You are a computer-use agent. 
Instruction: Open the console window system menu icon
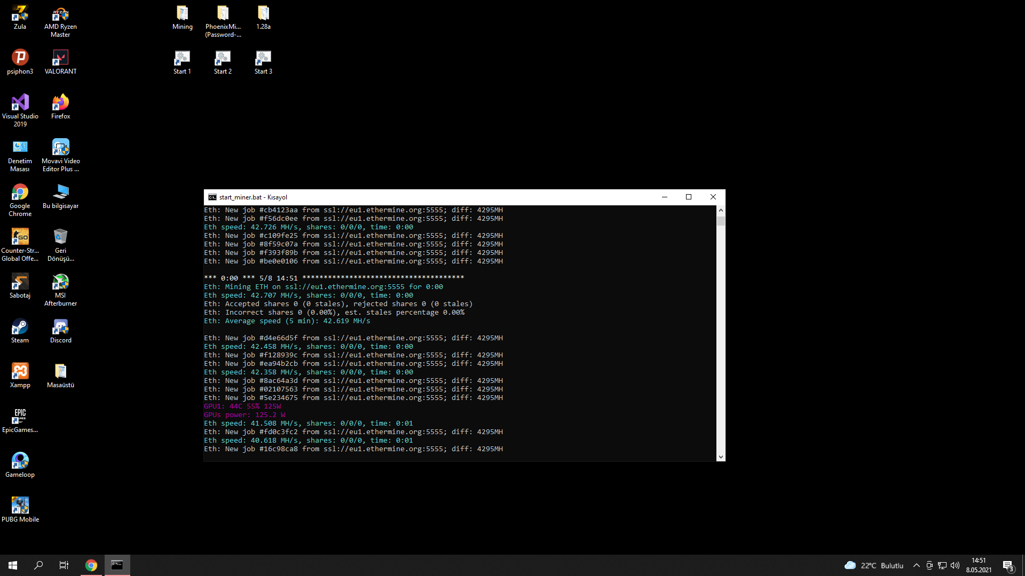tap(212, 197)
